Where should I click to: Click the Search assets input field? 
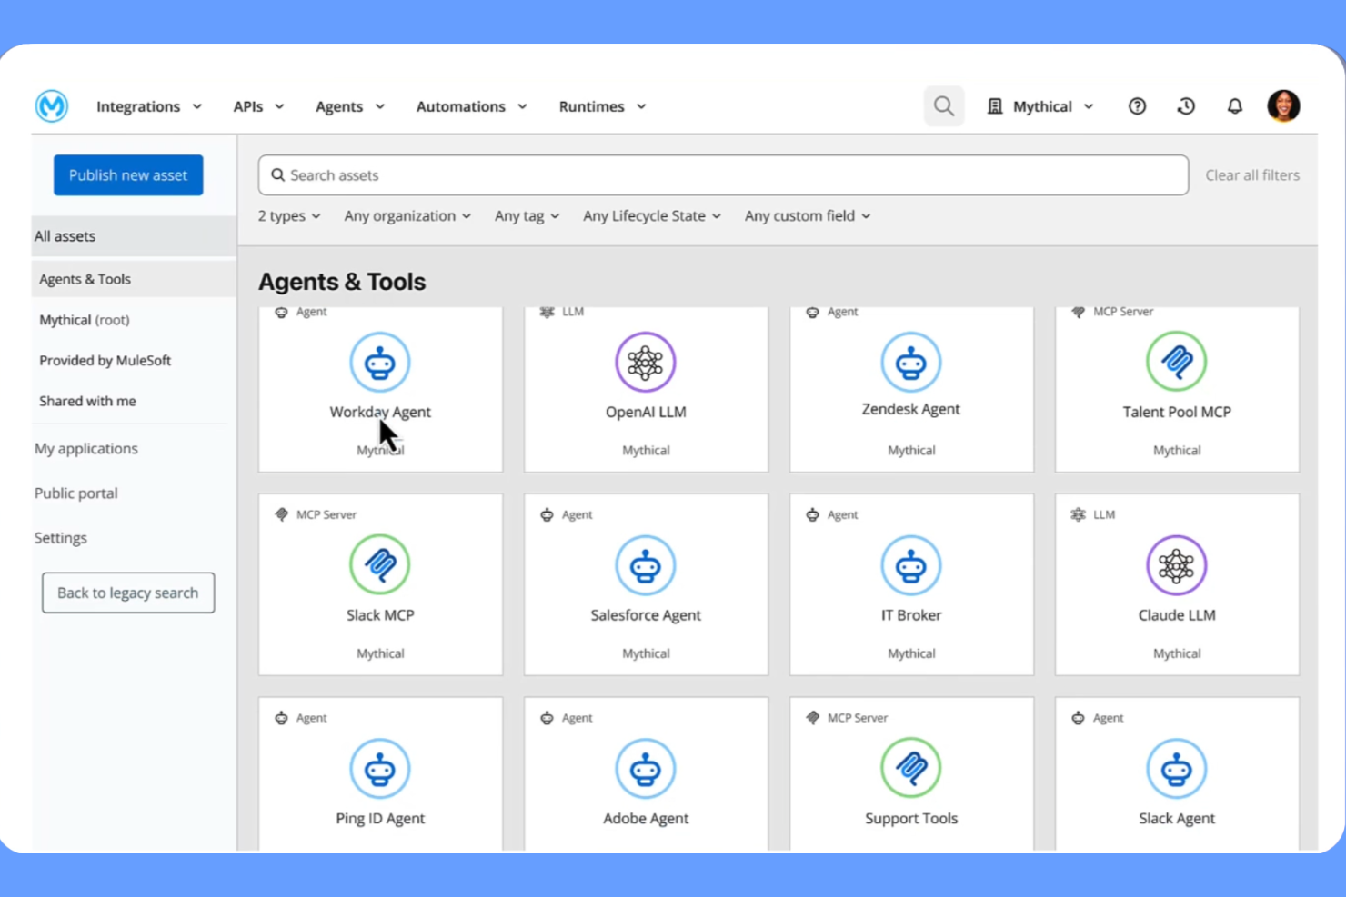[x=723, y=175]
